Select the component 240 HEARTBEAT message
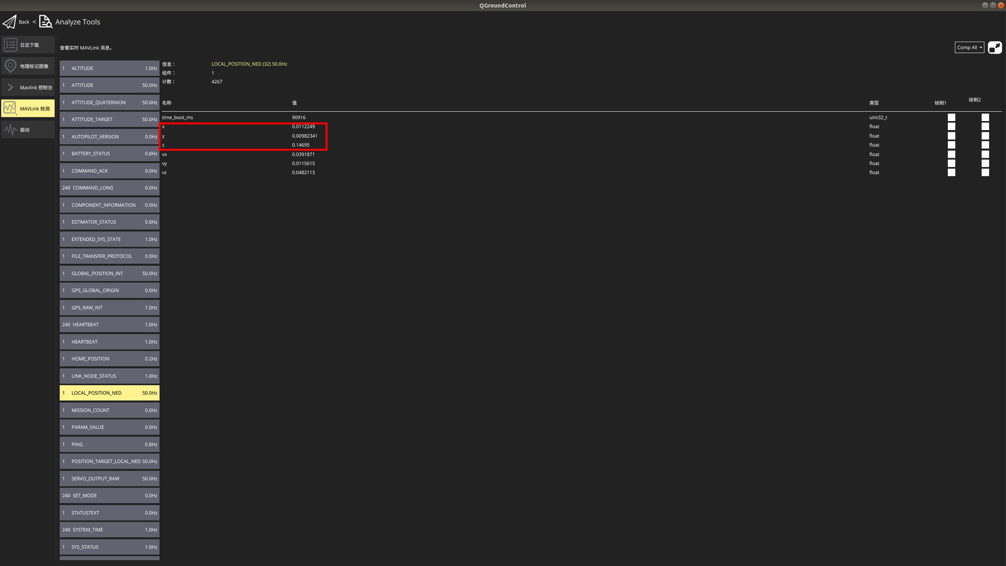 (110, 324)
